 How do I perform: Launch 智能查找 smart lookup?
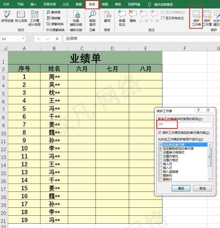(92, 18)
